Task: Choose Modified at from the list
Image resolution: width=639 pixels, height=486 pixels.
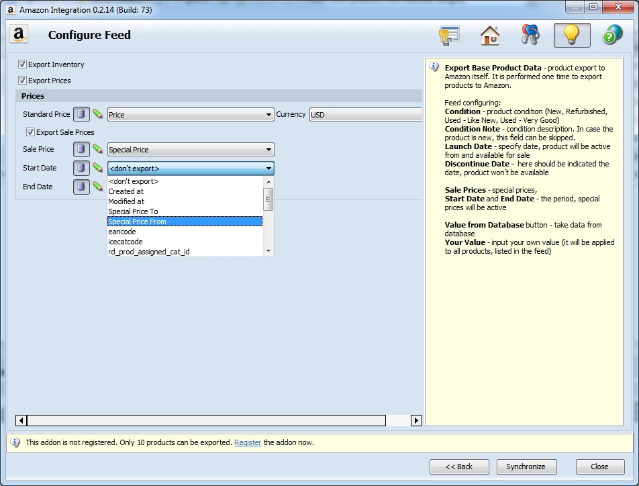Action: tap(185, 201)
